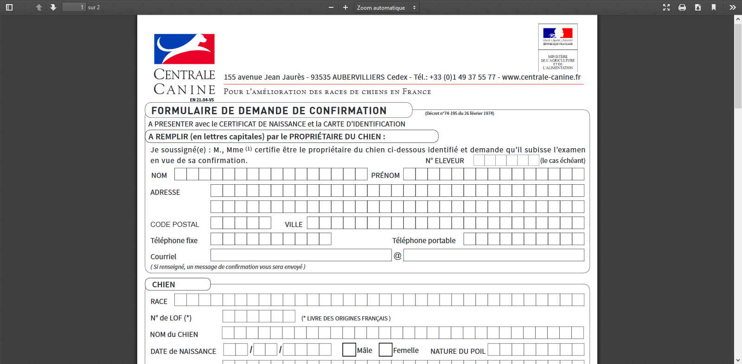Open the additional tools menu
Viewport: 742px width, 364px height.
(733, 7)
